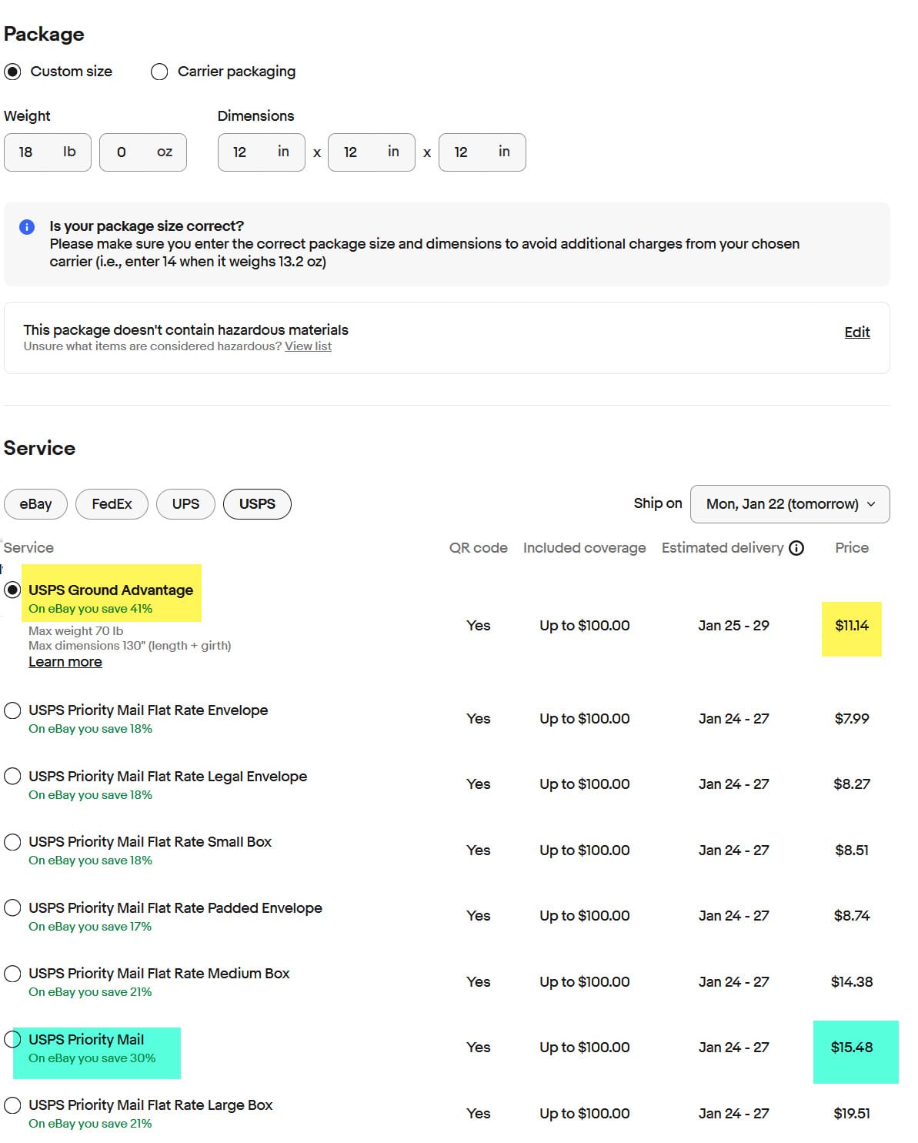Open the hazardous items View list link
Screen dimensions: 918x1143
(x=308, y=346)
